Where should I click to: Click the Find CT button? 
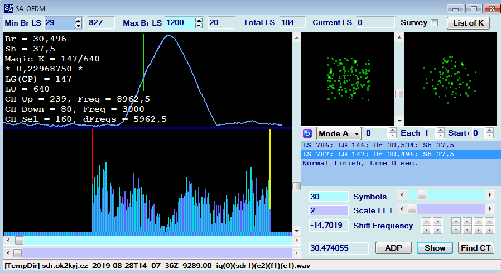pyautogui.click(x=476, y=248)
